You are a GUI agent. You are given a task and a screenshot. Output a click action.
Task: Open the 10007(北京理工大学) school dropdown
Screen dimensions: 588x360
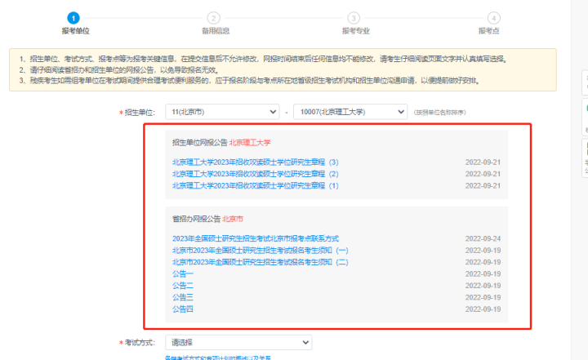point(350,112)
